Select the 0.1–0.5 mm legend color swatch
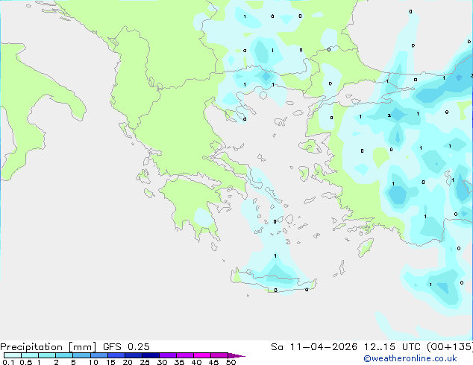Screen dimensions: 473x365 (x=13, y=355)
